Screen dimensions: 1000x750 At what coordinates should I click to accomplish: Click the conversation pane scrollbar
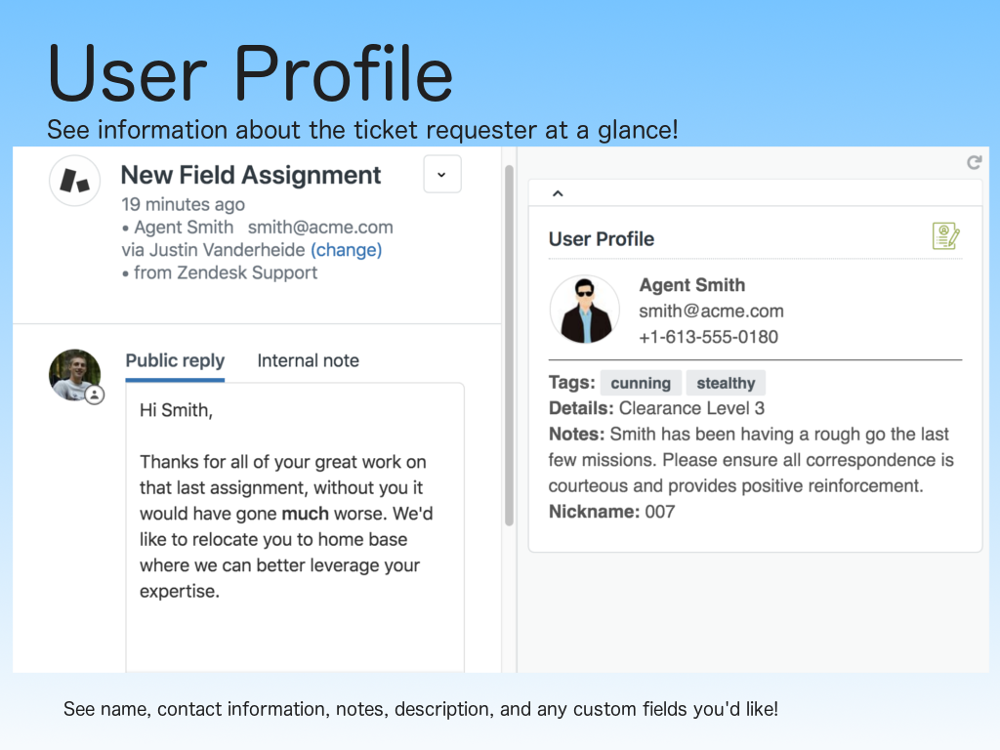point(508,342)
